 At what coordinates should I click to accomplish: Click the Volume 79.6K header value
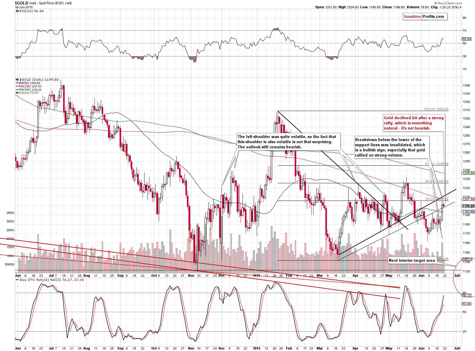click(418, 7)
